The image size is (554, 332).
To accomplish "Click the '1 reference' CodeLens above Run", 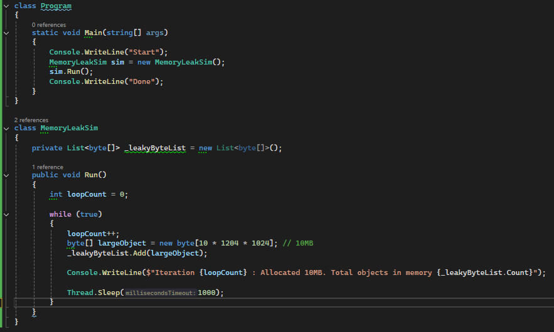I will [x=48, y=167].
